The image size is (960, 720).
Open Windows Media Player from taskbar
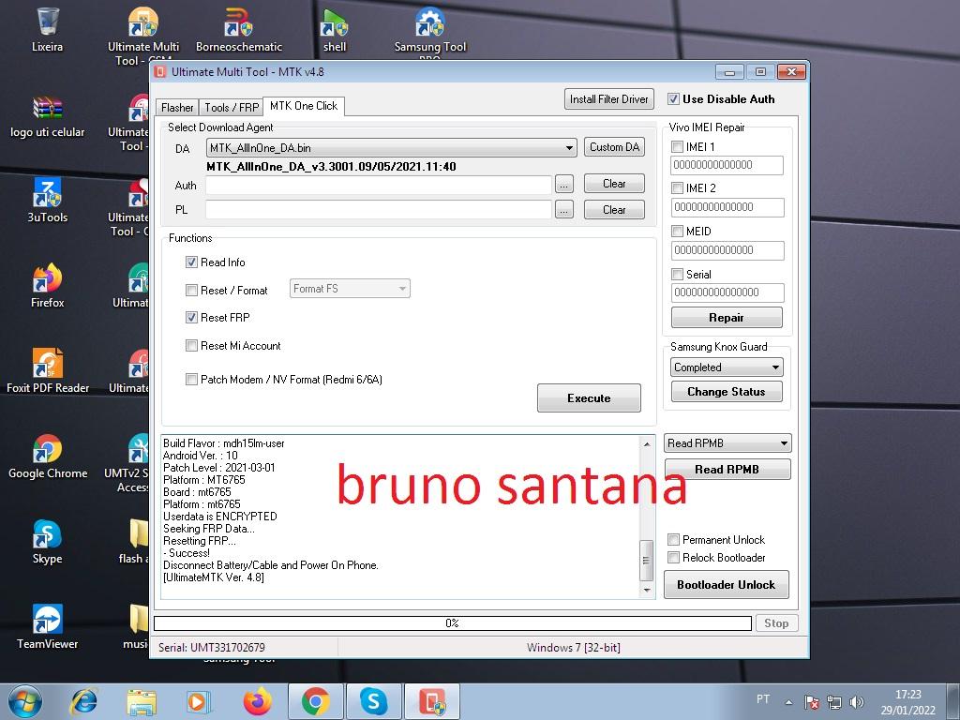[199, 701]
